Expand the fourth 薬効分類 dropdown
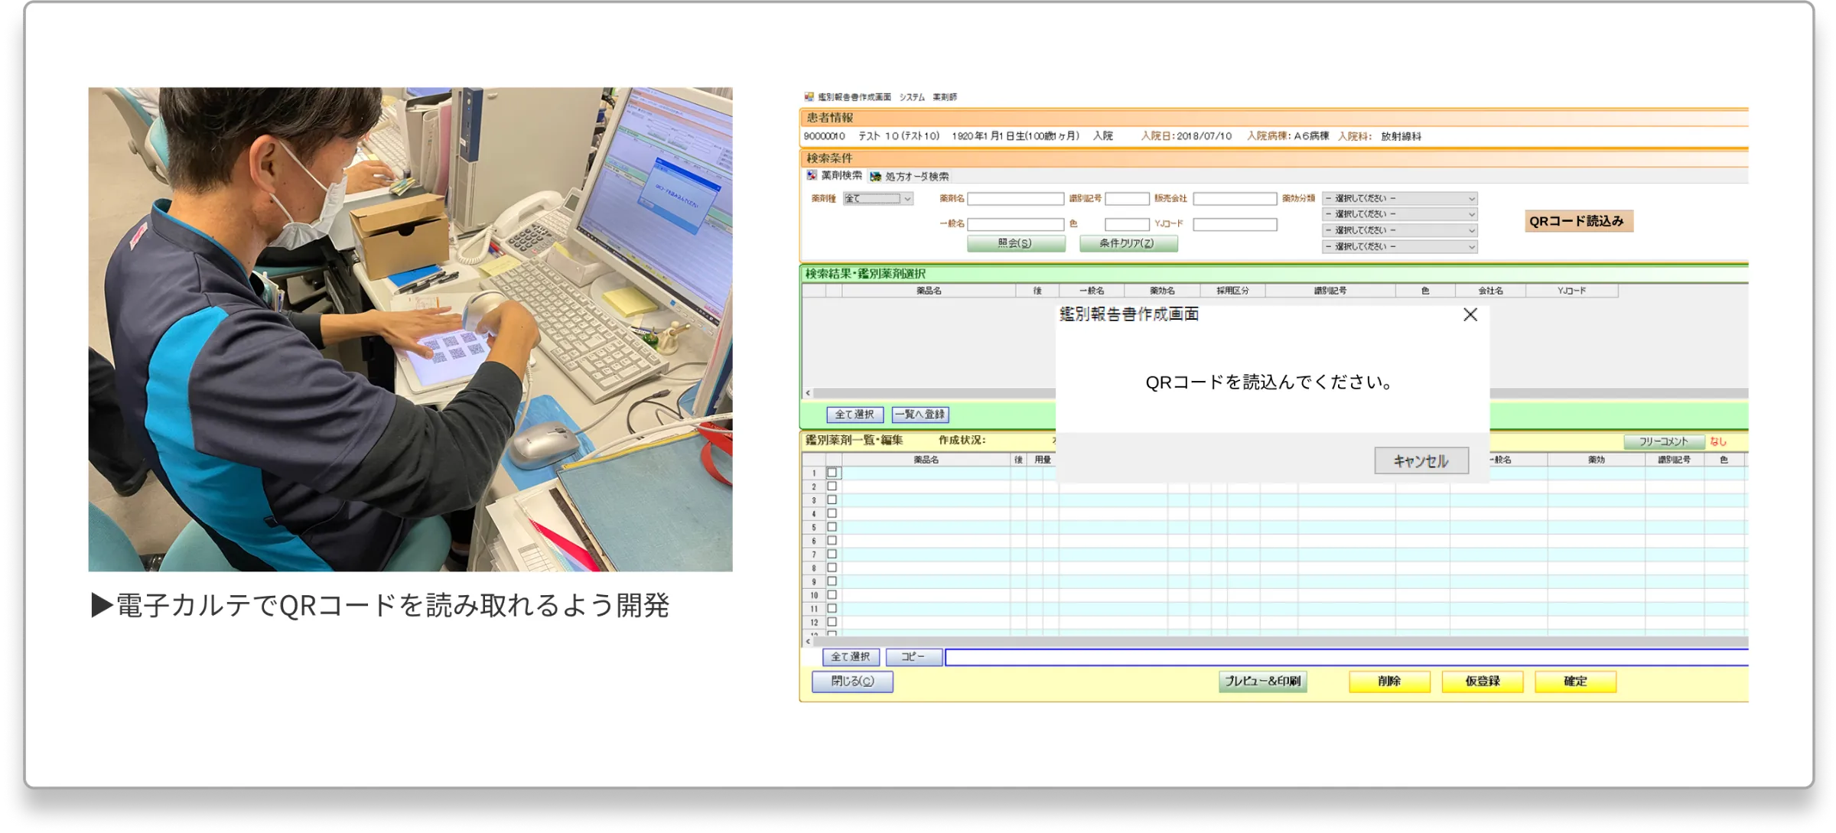Screen dimensions: 1836x833 pyautogui.click(x=1399, y=247)
